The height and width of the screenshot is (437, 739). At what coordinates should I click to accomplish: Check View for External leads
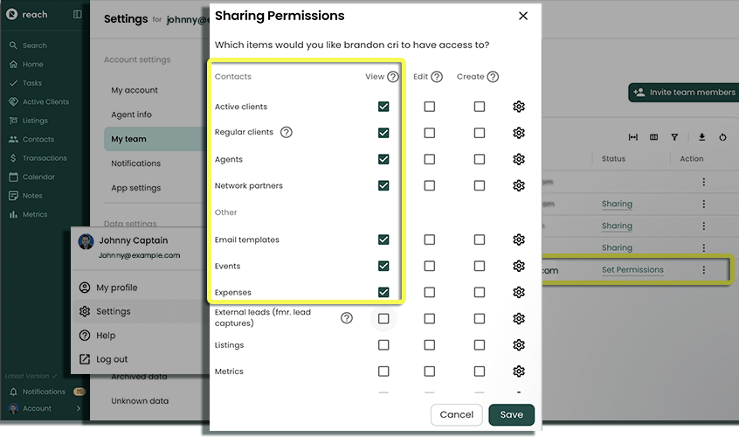383,318
